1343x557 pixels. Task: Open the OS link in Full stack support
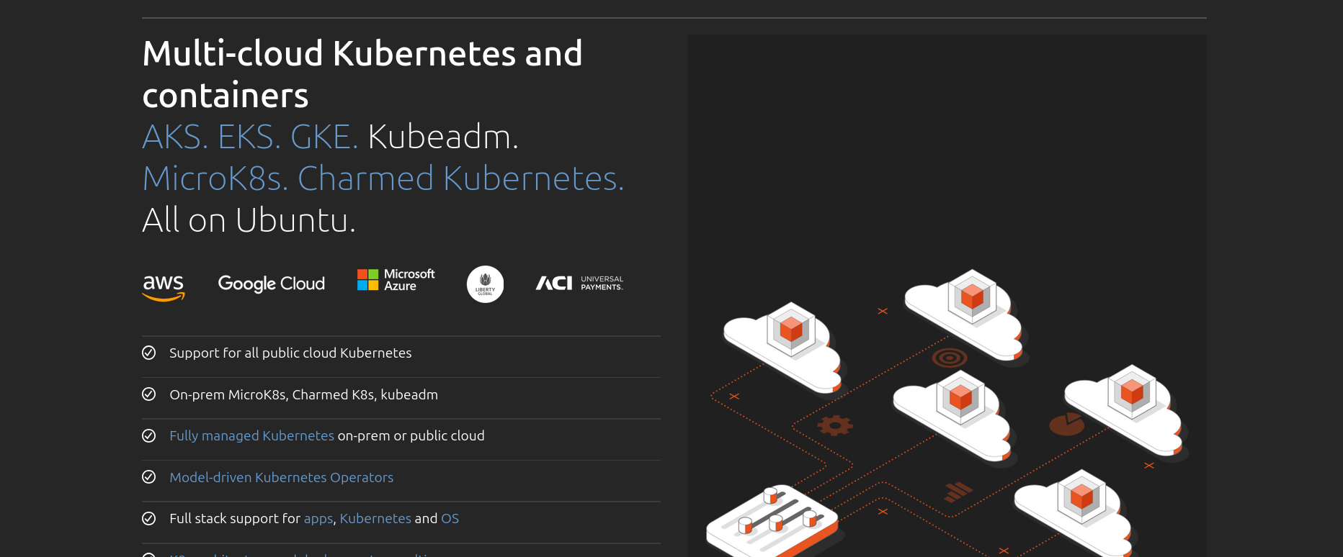point(450,518)
